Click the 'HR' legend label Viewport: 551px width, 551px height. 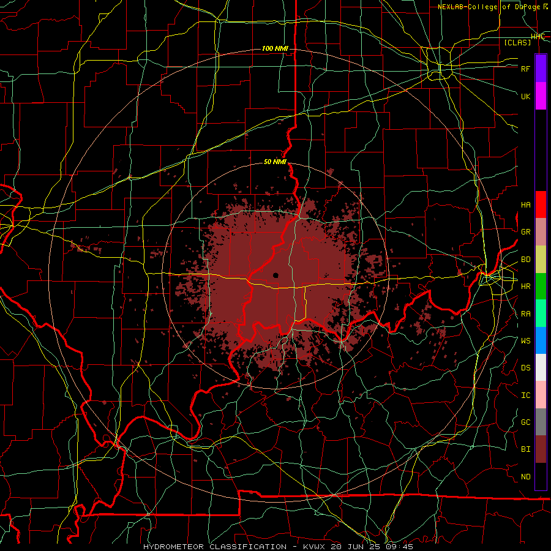click(526, 287)
